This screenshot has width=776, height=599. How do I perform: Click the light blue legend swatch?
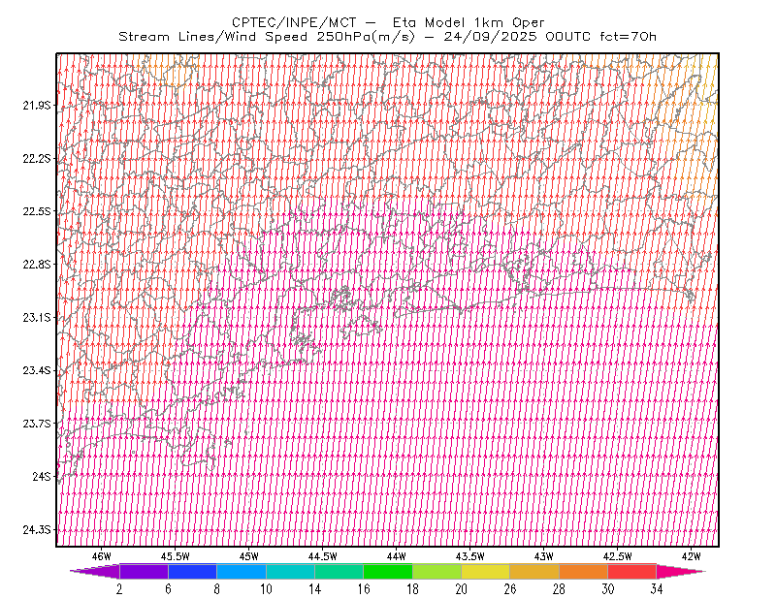pos(242,571)
